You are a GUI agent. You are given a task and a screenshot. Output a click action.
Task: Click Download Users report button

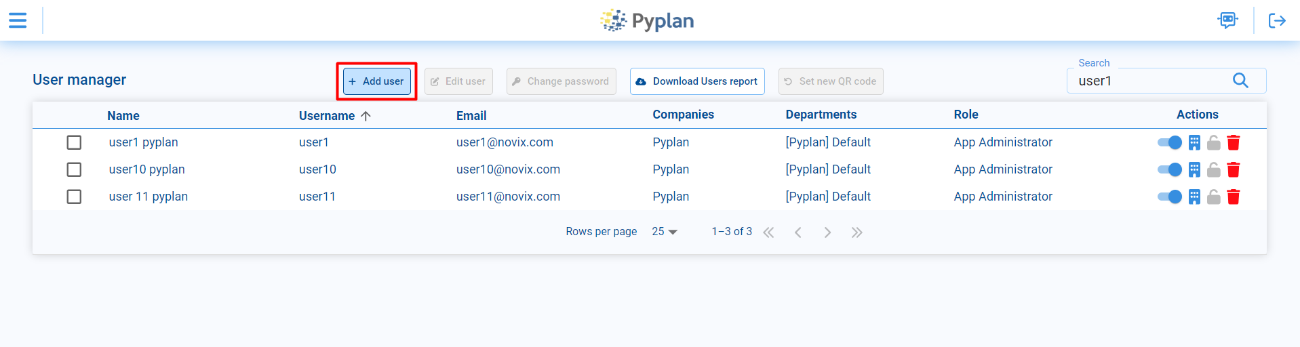697,81
